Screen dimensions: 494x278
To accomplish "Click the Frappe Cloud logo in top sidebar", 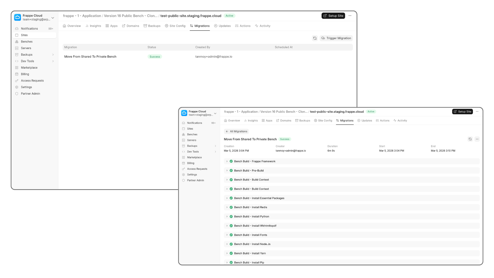I will (17, 17).
